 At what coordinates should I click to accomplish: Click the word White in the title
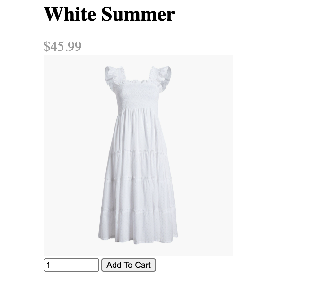tap(70, 14)
